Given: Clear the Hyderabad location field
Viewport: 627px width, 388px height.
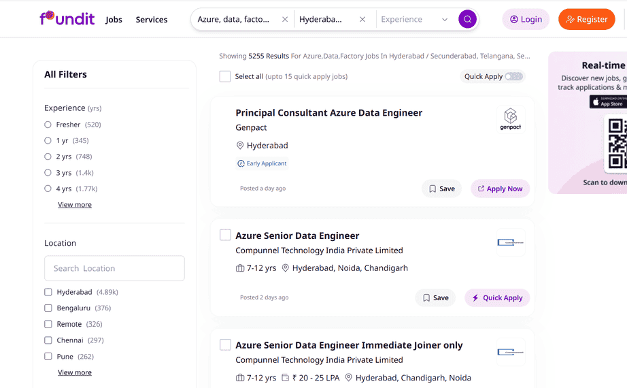Looking at the screenshot, I should [362, 19].
